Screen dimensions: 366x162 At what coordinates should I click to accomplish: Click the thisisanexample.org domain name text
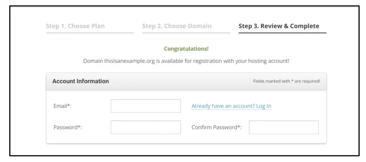point(129,61)
